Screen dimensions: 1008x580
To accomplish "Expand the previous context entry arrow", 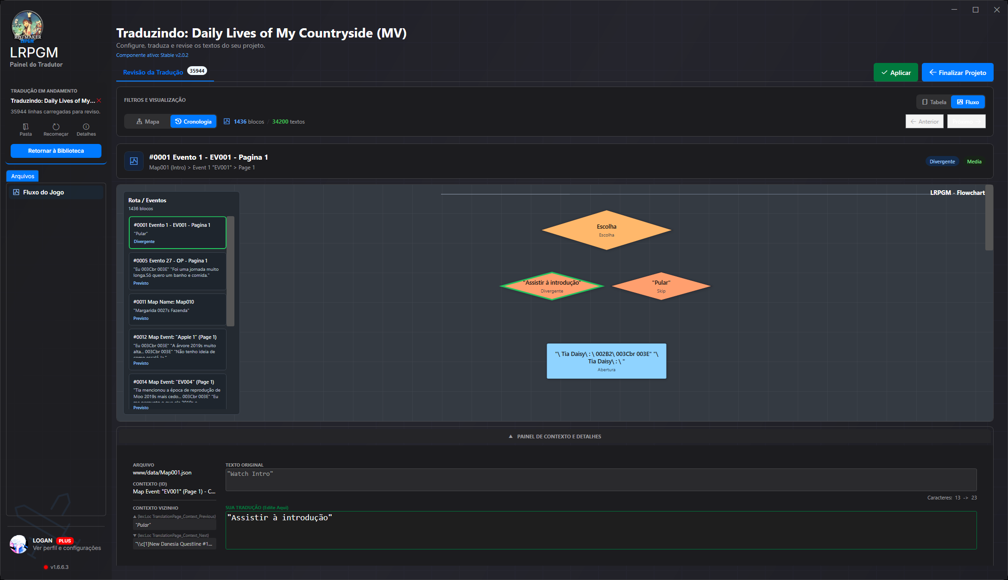I will [135, 517].
